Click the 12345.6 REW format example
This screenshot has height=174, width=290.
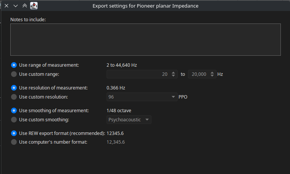pos(115,133)
